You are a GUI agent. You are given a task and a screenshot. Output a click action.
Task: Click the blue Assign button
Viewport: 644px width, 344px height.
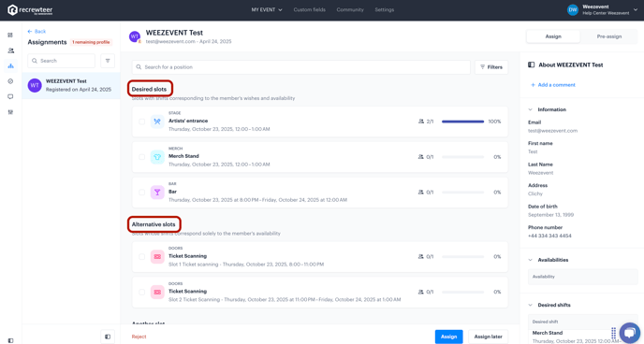(x=449, y=337)
